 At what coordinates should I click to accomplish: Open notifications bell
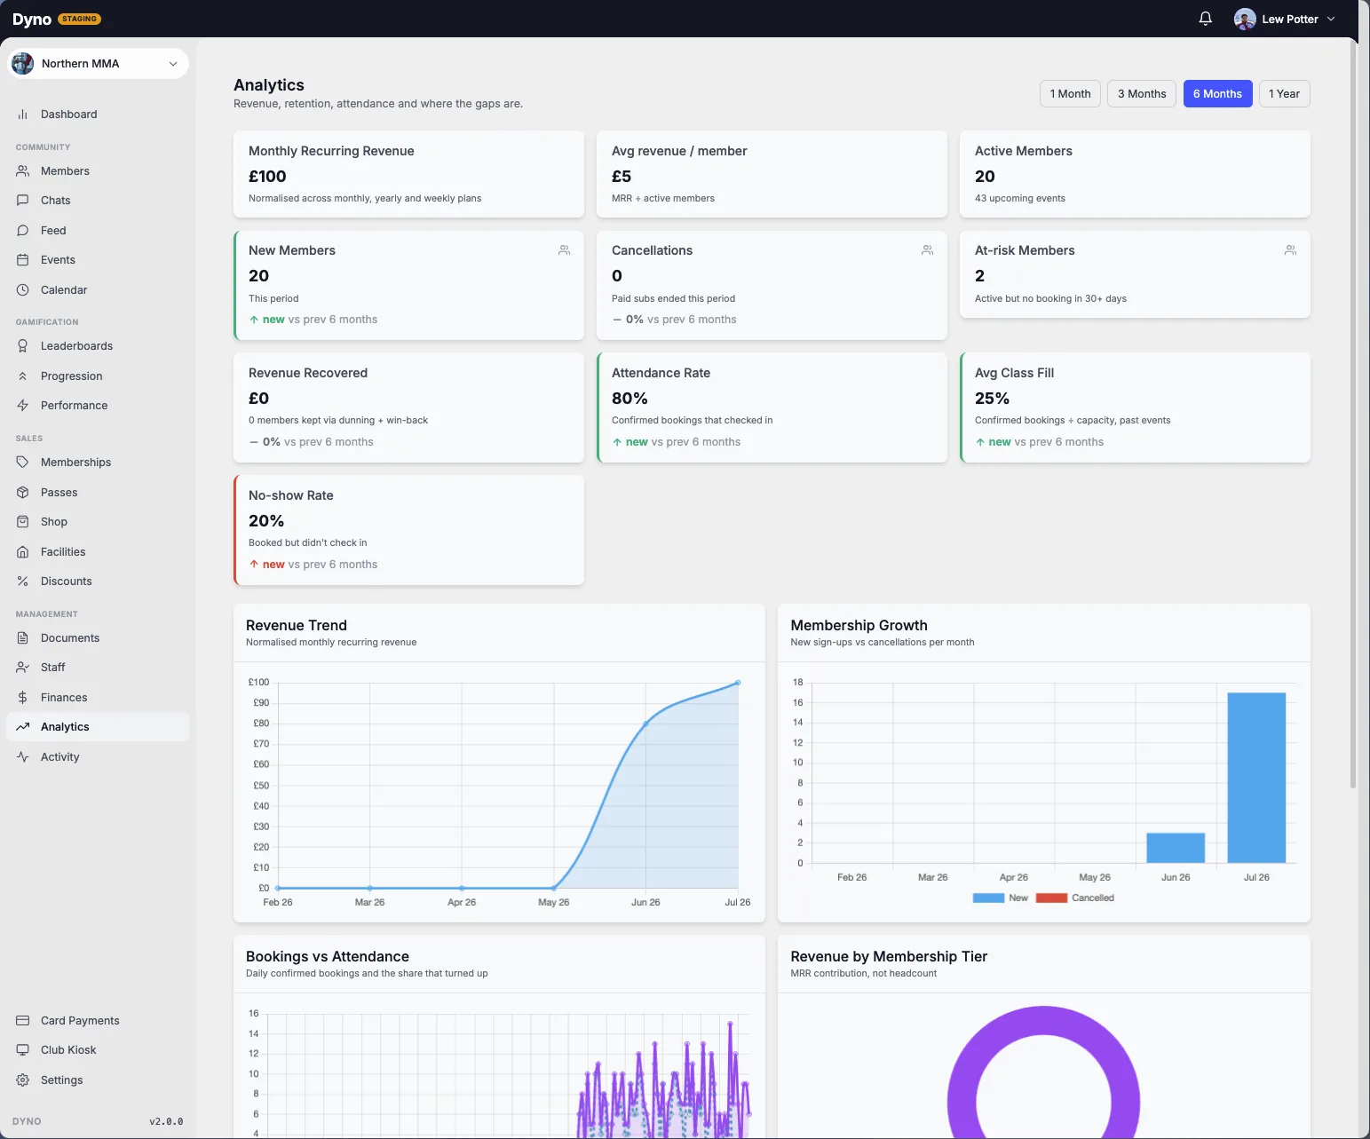click(1205, 19)
